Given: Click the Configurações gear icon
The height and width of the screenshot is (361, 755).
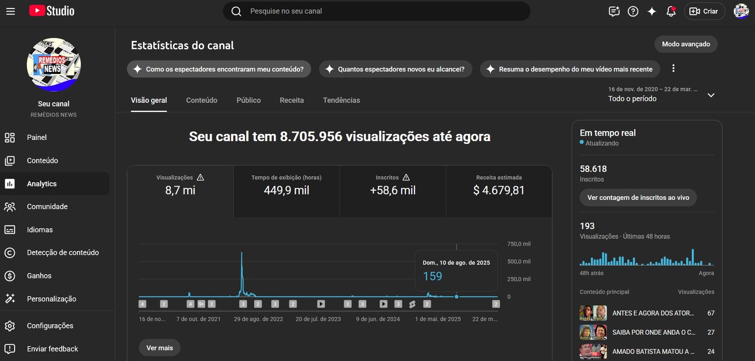Looking at the screenshot, I should point(10,326).
